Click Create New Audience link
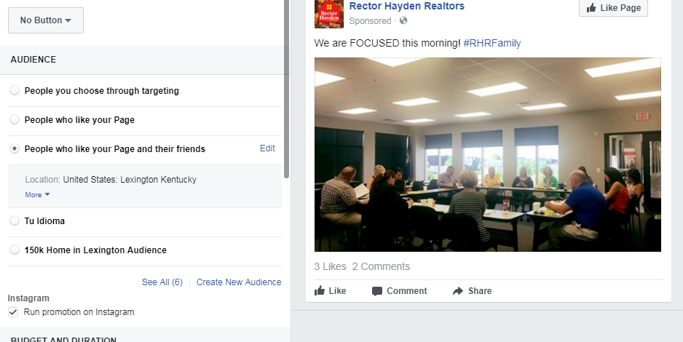Viewport: 683px width, 342px height. [x=239, y=282]
